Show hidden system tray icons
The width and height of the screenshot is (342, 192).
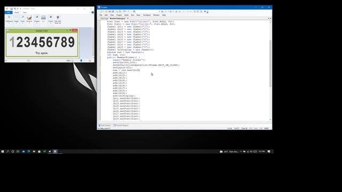[x=241, y=151]
